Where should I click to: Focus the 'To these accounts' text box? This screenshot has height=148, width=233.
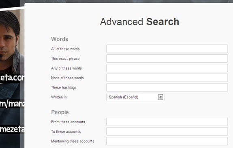tap(167, 131)
